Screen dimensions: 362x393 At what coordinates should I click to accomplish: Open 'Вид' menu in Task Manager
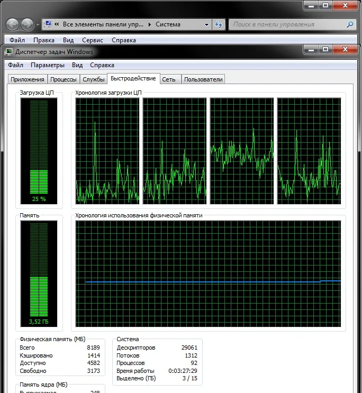(77, 65)
